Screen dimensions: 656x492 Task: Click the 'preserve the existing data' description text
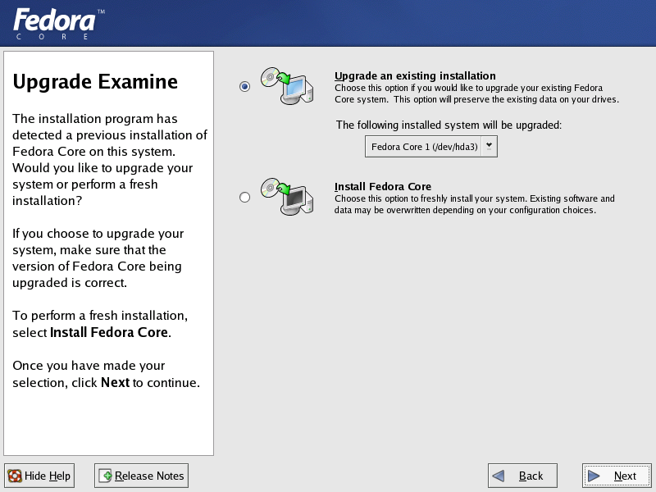pyautogui.click(x=476, y=93)
